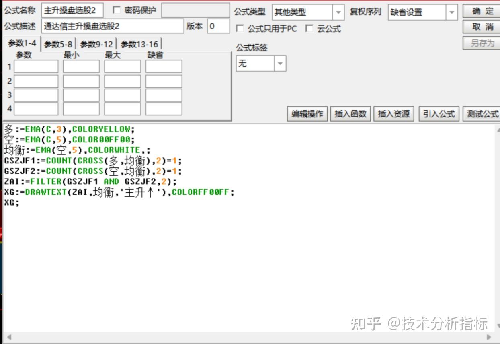Open the 编辑操作 menu button
Viewport: 500px width, 344px height.
tap(307, 114)
